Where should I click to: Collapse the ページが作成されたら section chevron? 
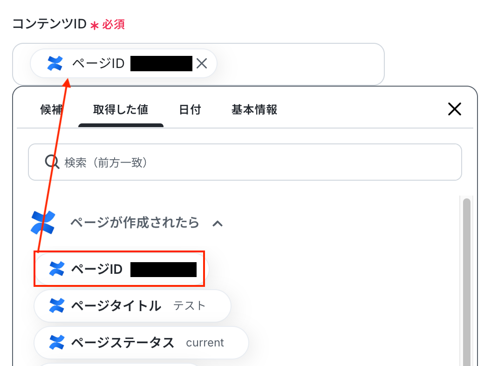[218, 224]
